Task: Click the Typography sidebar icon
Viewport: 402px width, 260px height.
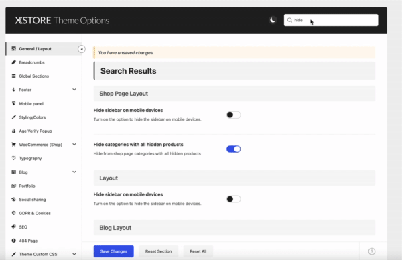Action: [x=14, y=158]
